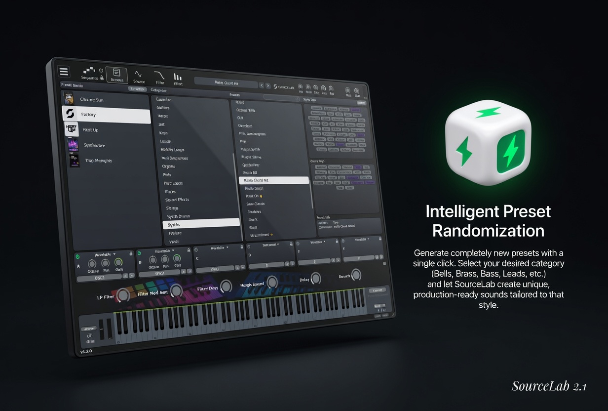Click oscillator A Octave knob

[91, 264]
